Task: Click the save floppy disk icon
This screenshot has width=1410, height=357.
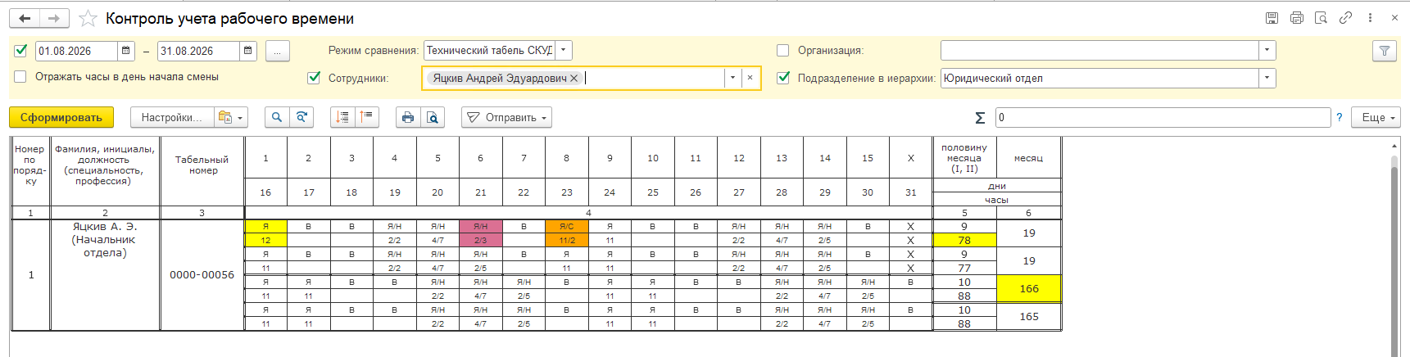Action: pos(1272,18)
